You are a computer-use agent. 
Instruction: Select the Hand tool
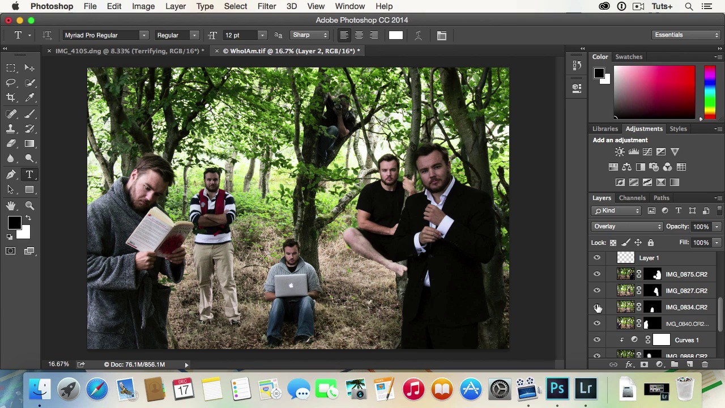click(11, 206)
